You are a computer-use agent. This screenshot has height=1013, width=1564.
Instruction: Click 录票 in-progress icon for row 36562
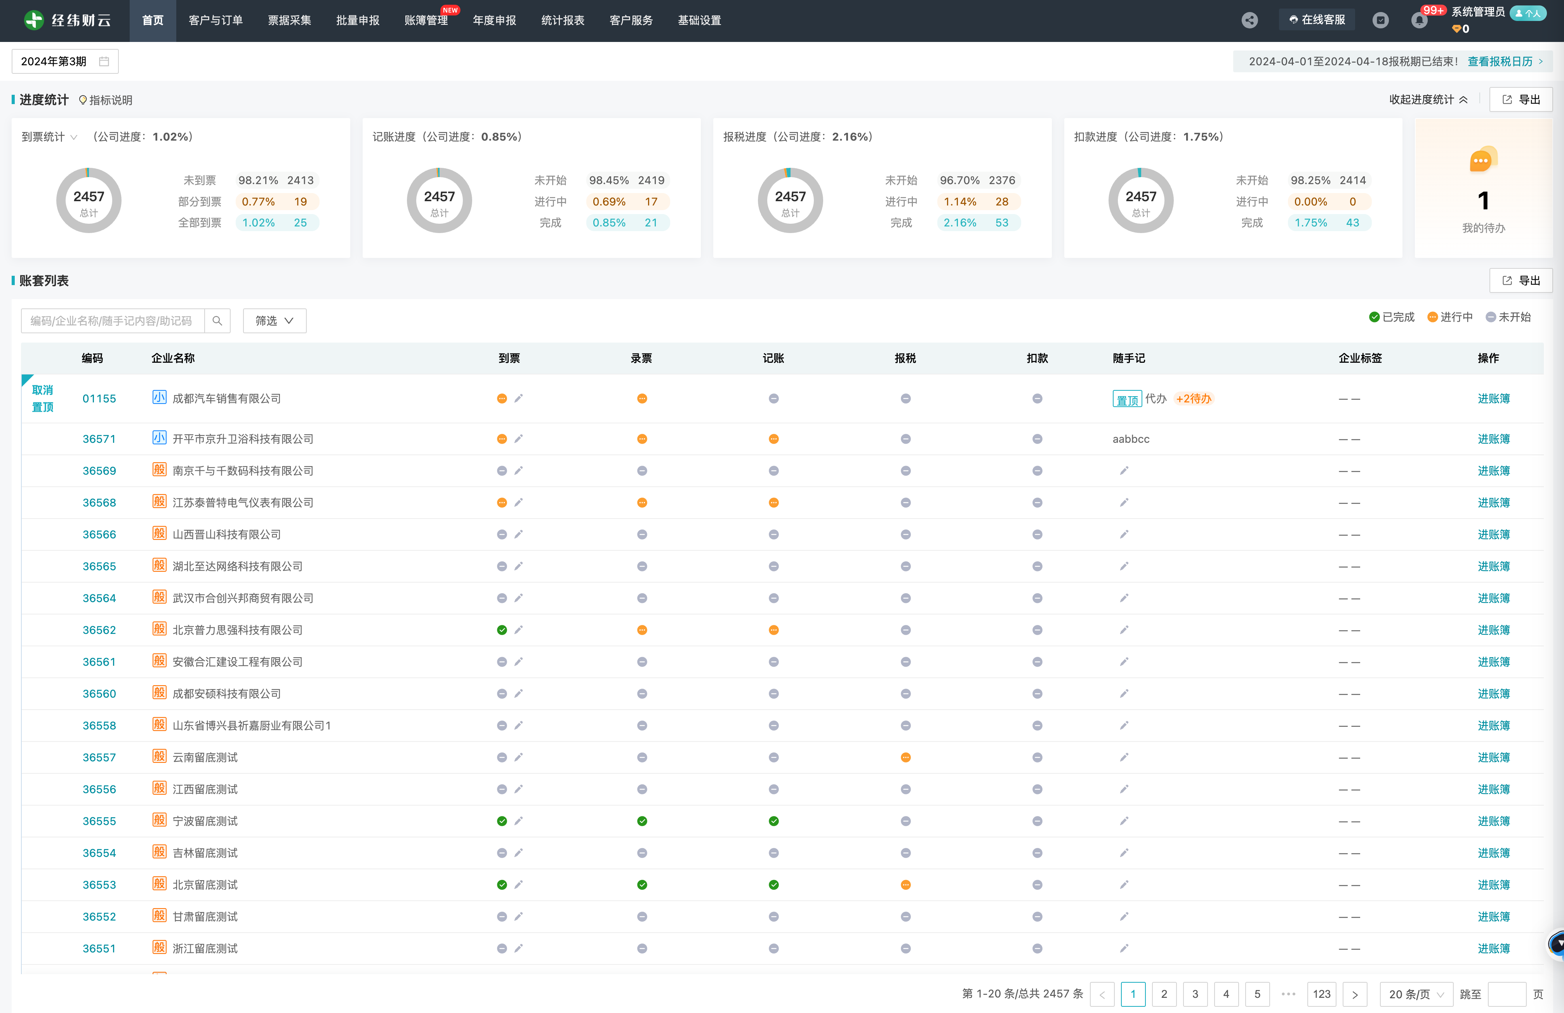coord(642,630)
